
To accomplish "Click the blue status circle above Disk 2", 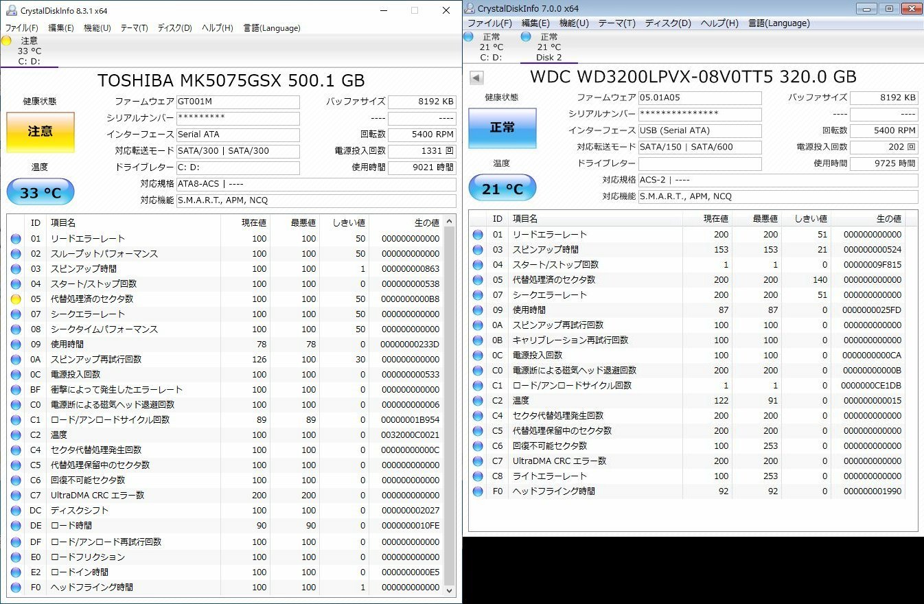I will point(526,36).
